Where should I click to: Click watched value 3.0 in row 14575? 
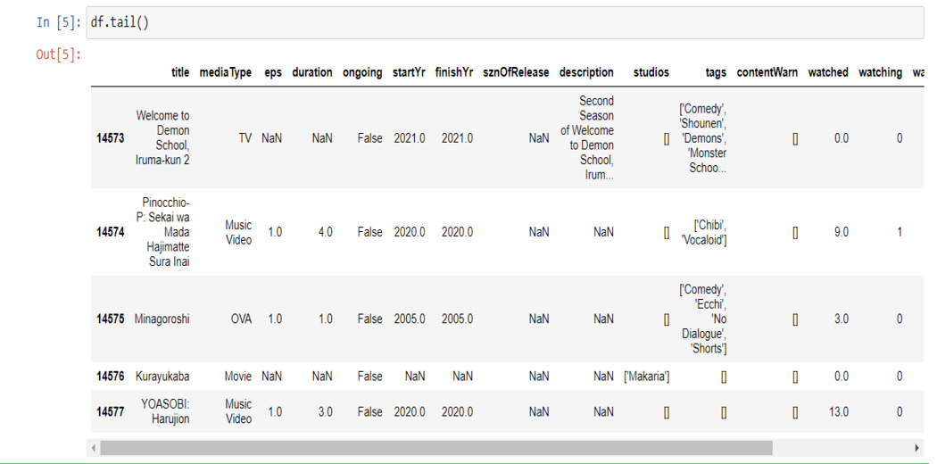coord(841,319)
